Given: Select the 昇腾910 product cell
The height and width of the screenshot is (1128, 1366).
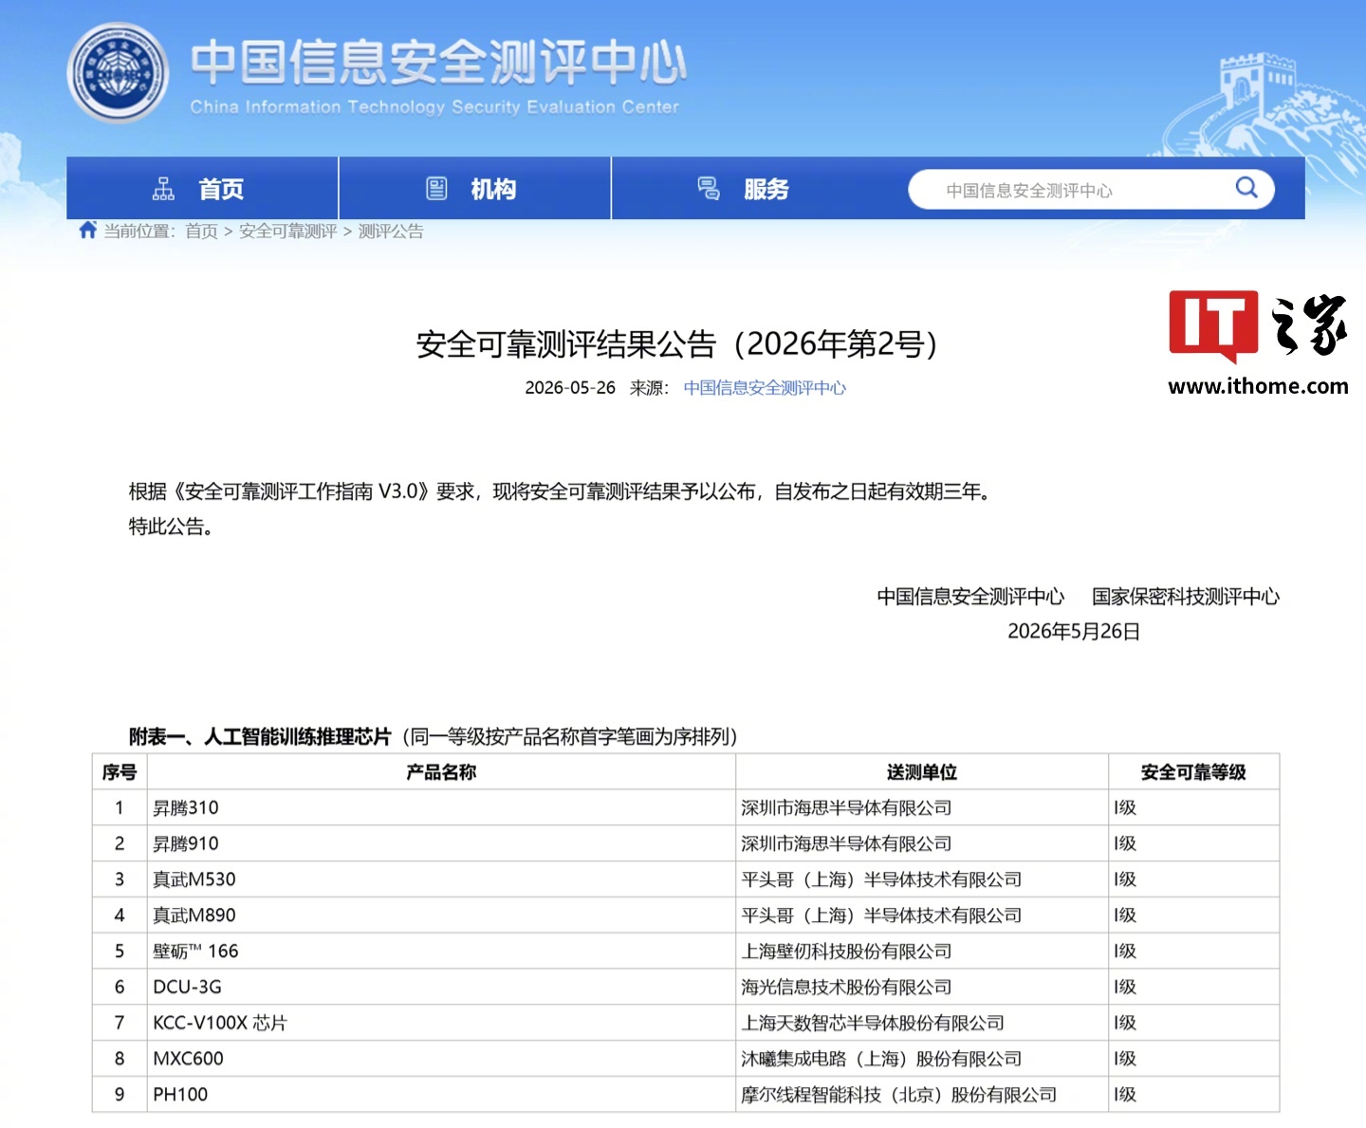Looking at the screenshot, I should click(x=441, y=844).
